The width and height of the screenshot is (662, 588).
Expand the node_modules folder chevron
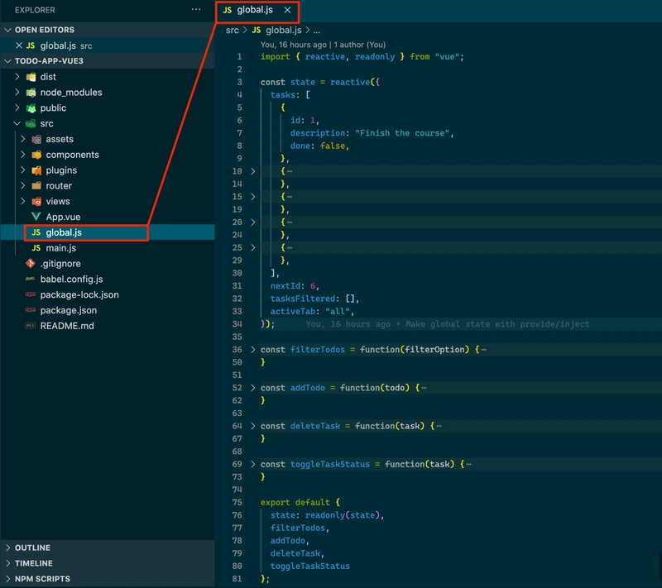coord(17,92)
